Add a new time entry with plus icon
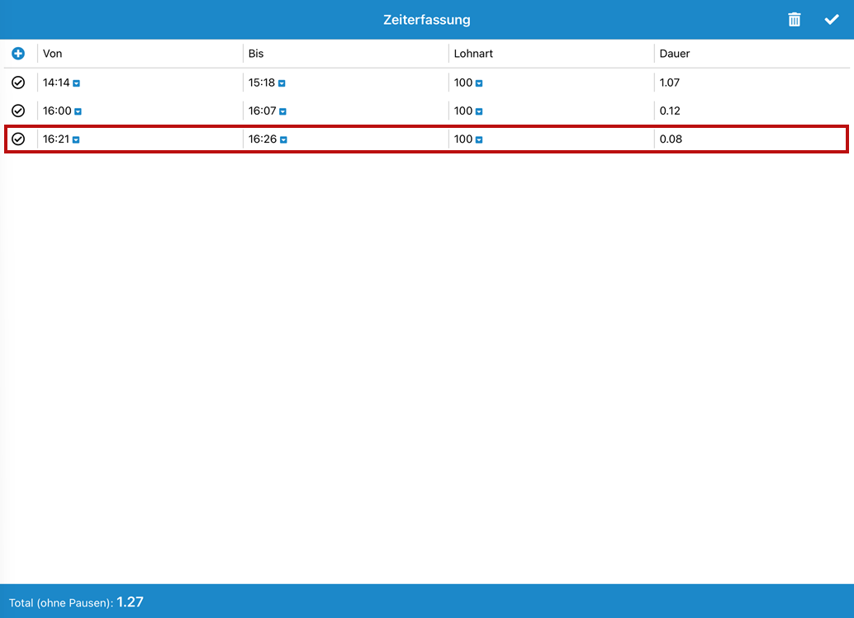 [x=18, y=54]
